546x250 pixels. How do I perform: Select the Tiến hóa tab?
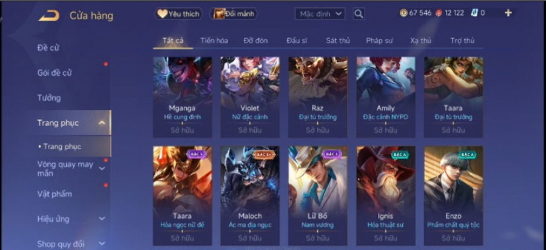point(214,41)
